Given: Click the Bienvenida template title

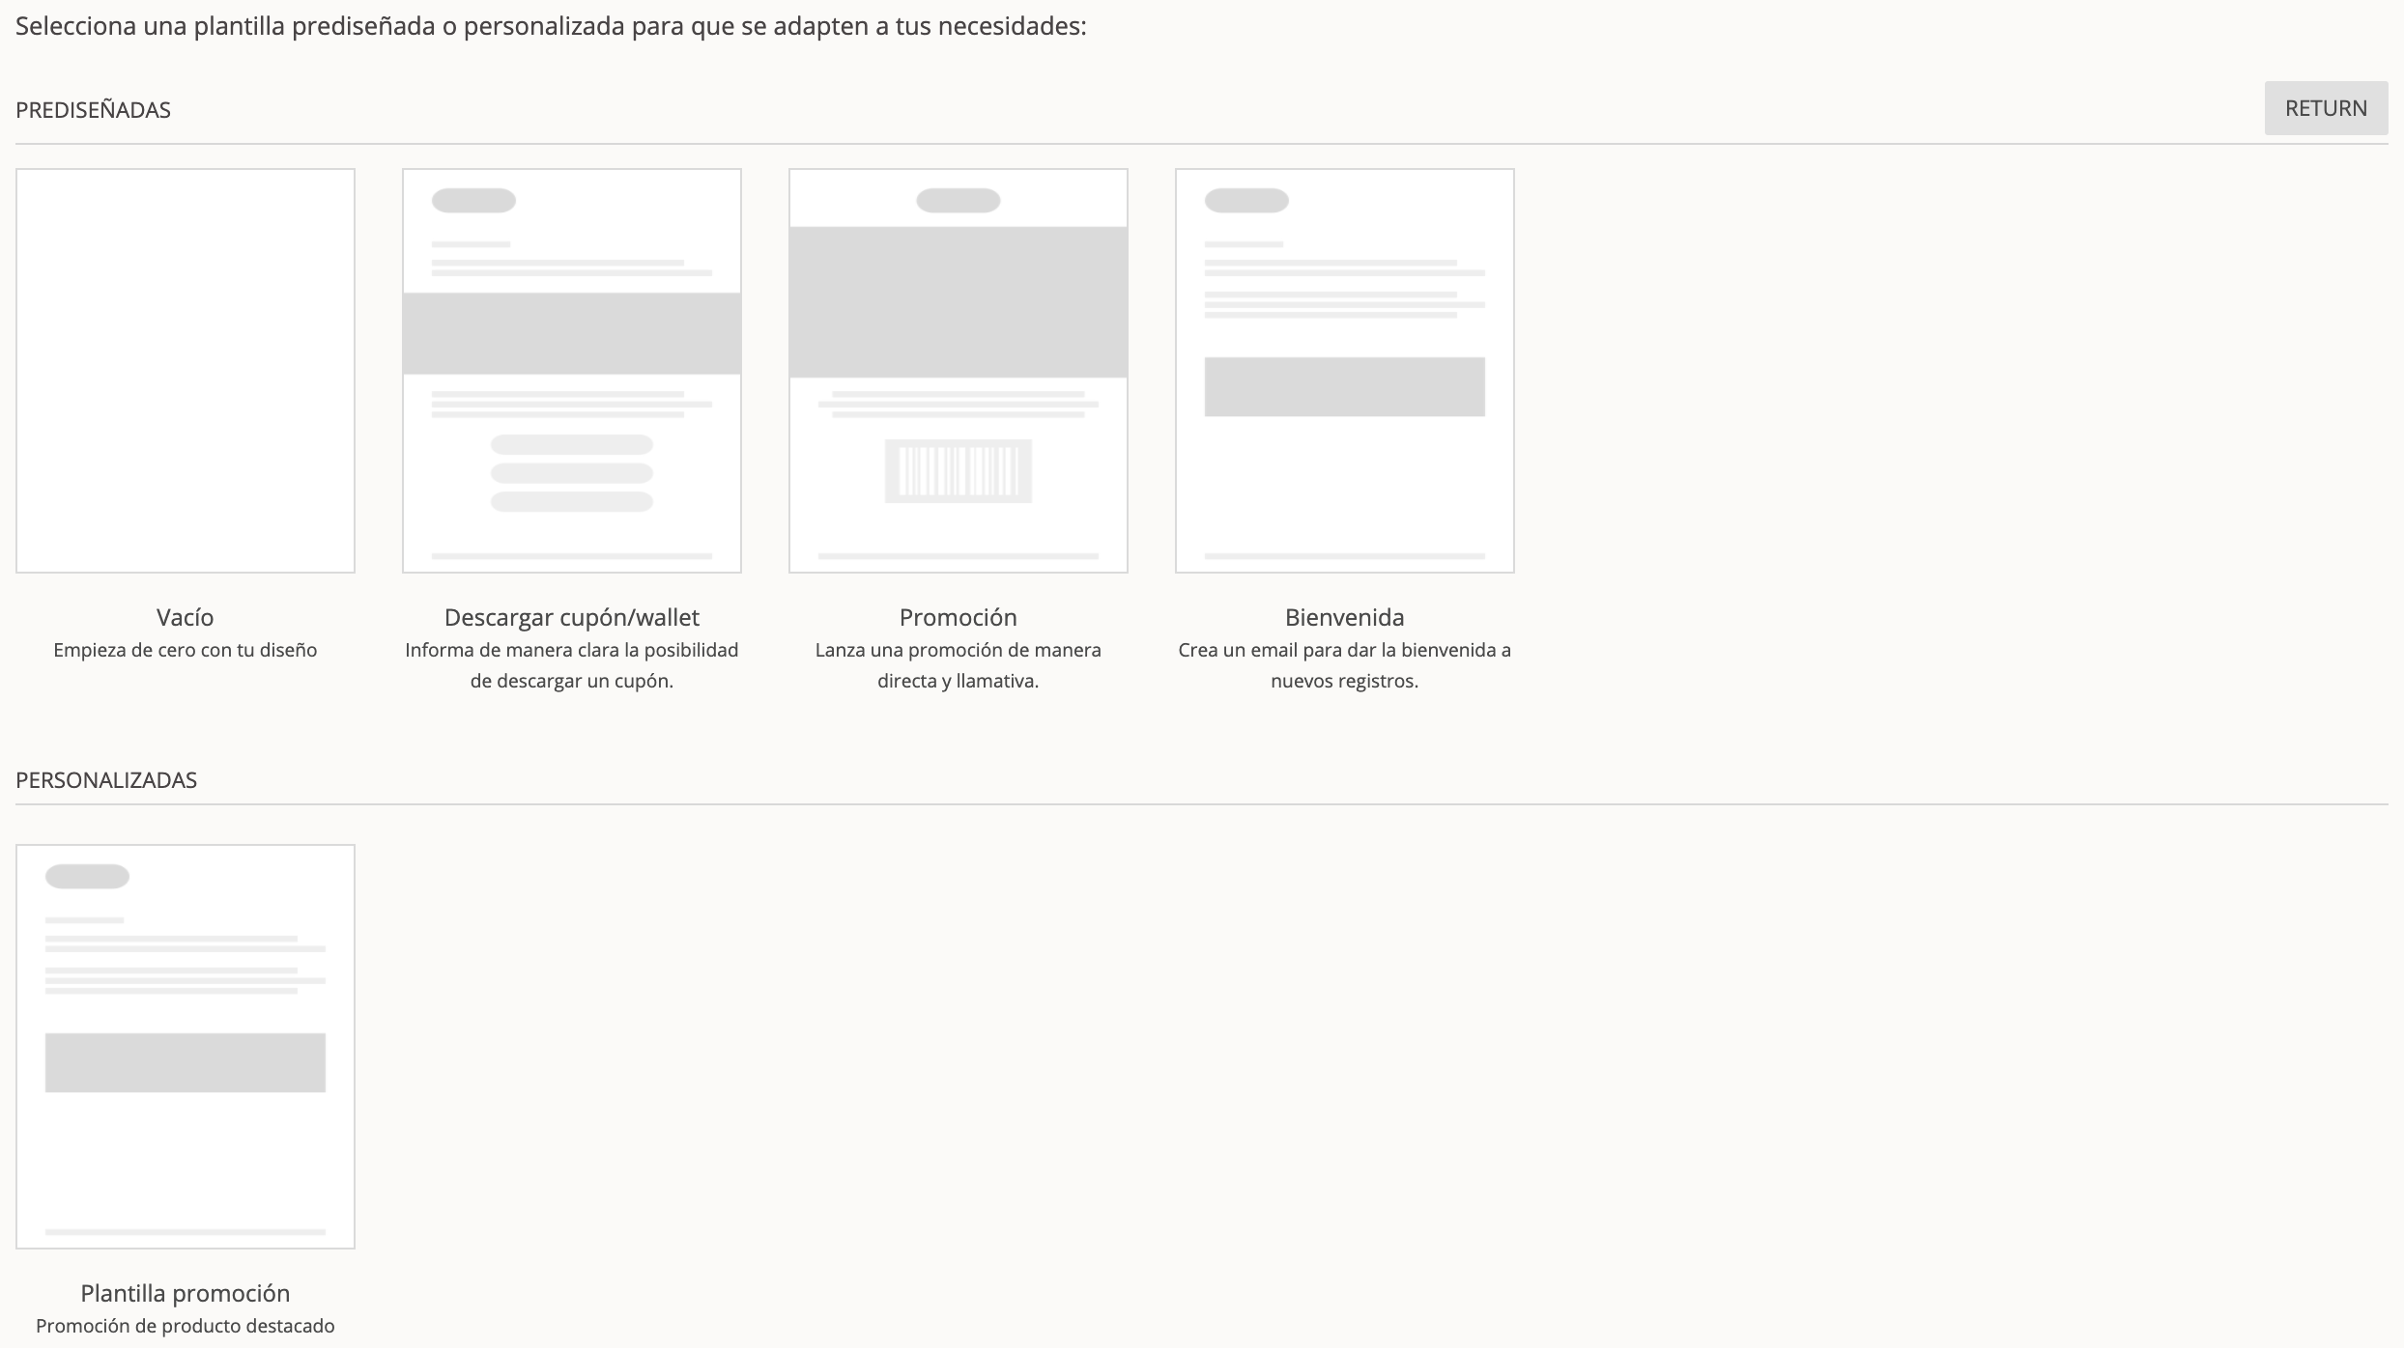Looking at the screenshot, I should (x=1345, y=617).
